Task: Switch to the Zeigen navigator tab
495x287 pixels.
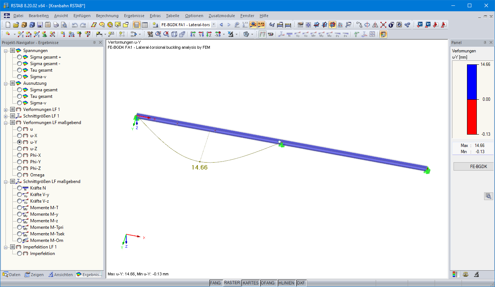Action: tap(34, 275)
